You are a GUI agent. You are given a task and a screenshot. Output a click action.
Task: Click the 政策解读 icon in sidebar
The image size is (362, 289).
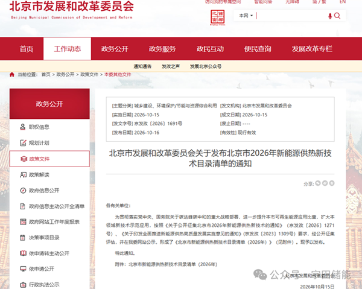click(x=23, y=175)
